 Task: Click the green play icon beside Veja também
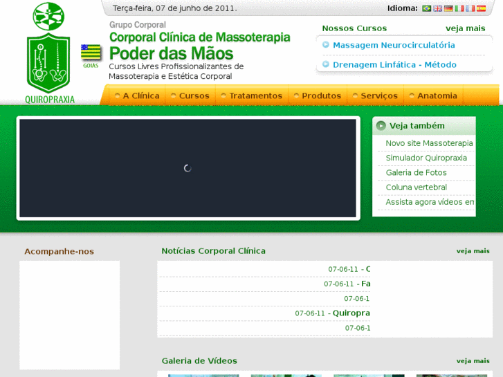click(x=381, y=125)
